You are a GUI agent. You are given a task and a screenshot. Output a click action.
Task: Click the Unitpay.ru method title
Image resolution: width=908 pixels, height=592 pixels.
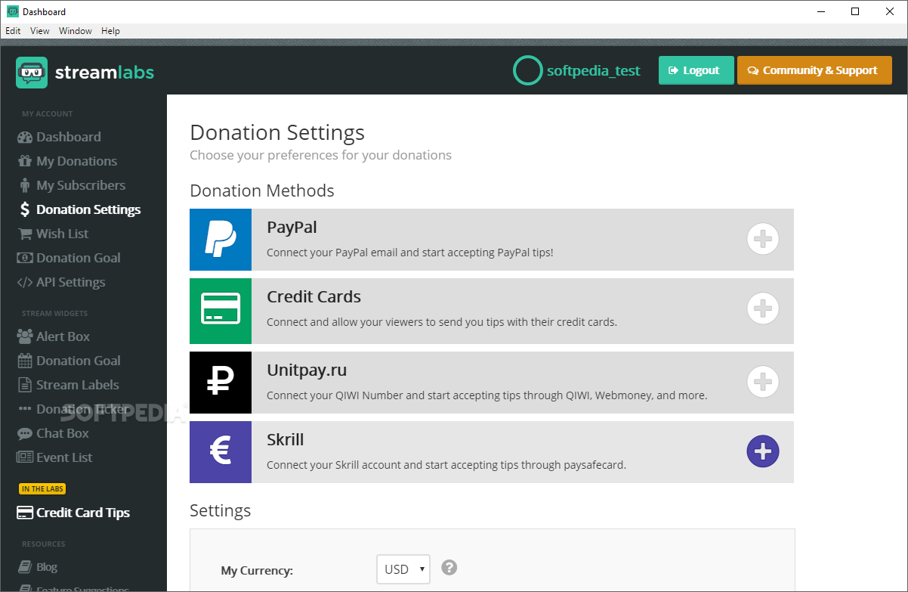(x=307, y=370)
